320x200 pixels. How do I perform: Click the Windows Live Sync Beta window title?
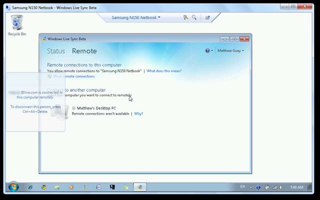click(x=66, y=39)
